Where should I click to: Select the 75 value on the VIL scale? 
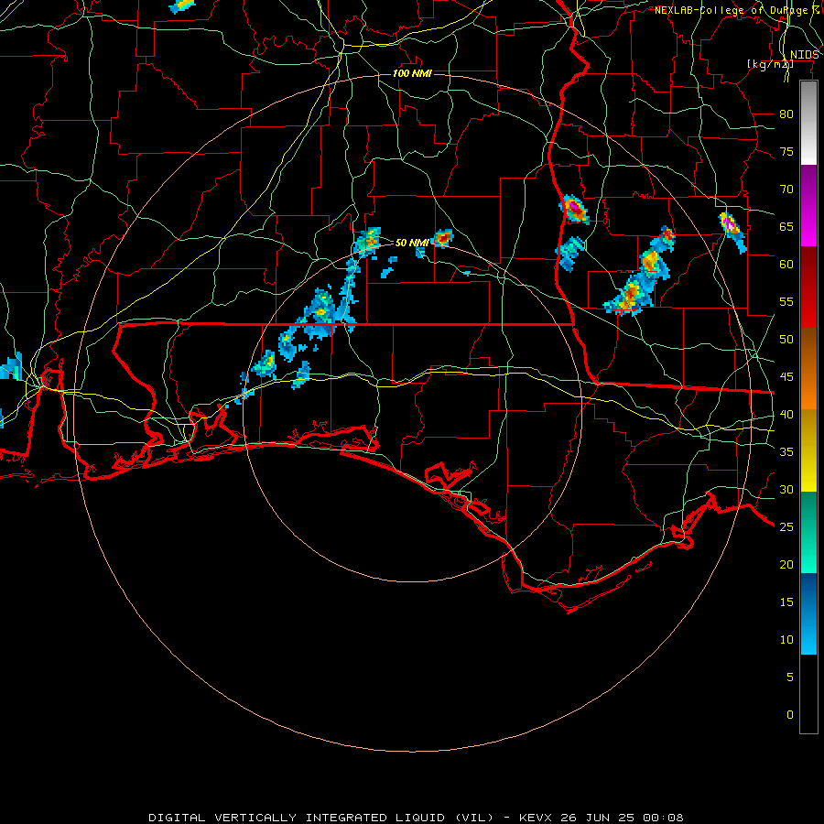786,151
